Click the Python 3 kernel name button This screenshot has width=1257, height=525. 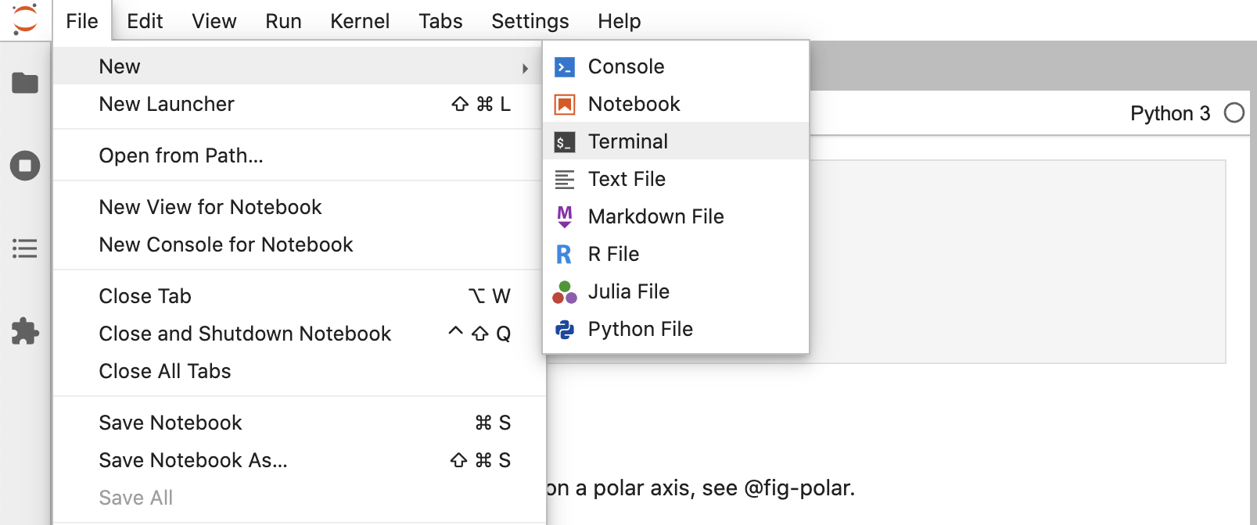coord(1169,114)
